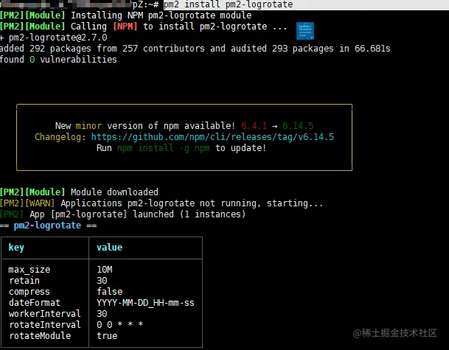Image resolution: width=449 pixels, height=350 pixels.
Task: Click the blue document icon in terminal
Action: coord(305,31)
